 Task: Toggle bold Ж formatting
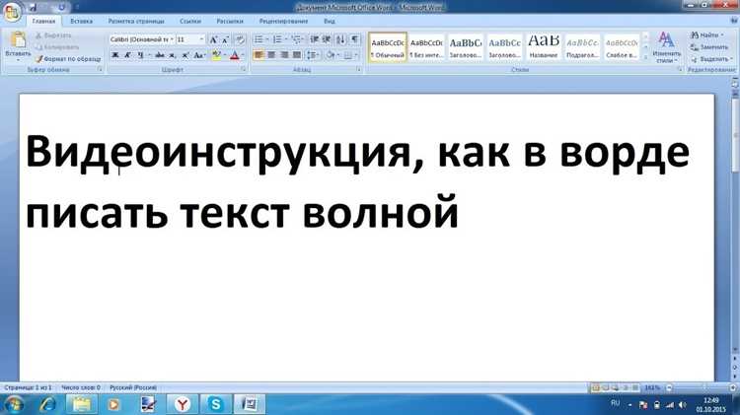(114, 55)
